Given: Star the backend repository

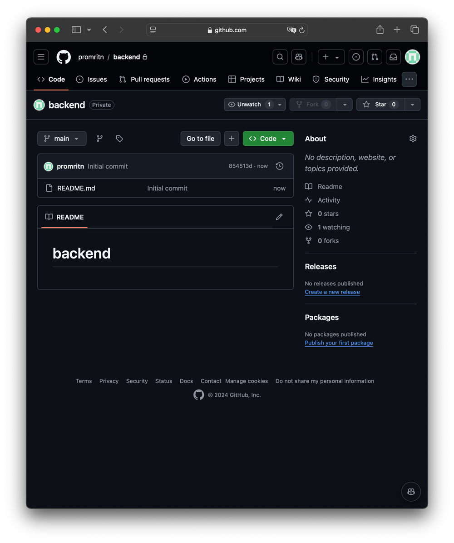Looking at the screenshot, I should coord(380,105).
